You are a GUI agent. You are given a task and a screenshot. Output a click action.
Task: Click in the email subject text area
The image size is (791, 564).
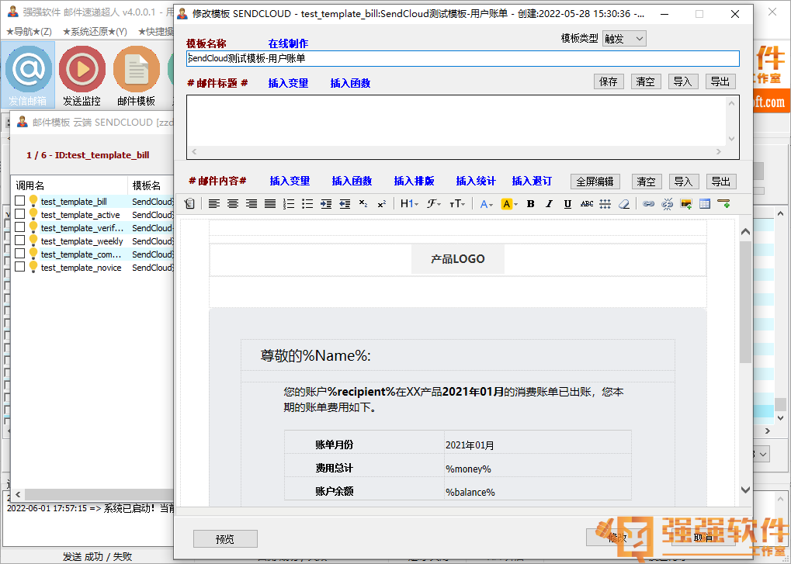(x=456, y=121)
